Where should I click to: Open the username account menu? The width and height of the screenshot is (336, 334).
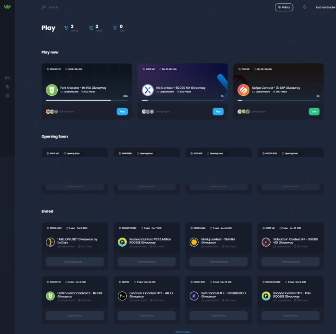326,7
